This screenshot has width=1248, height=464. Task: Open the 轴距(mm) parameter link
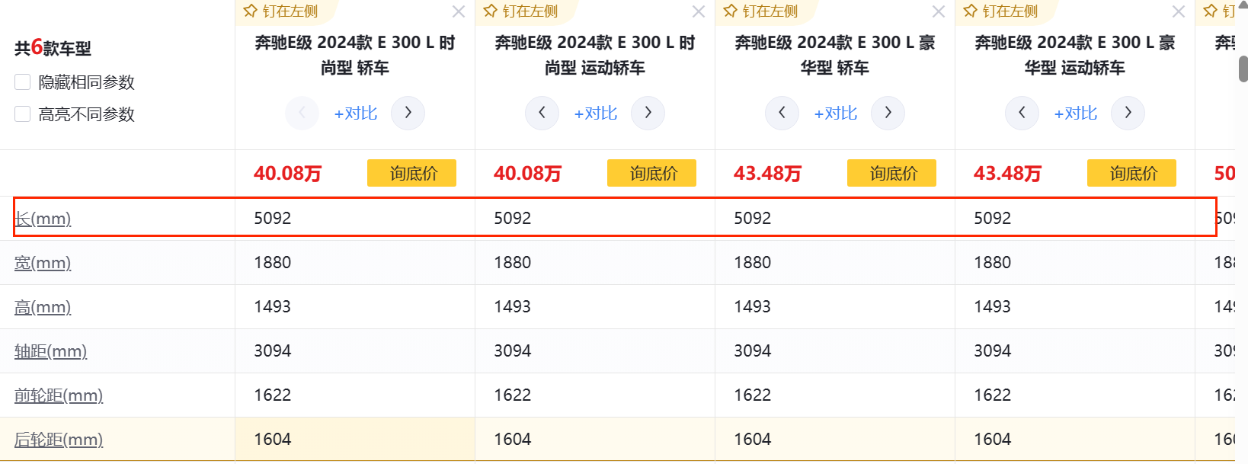(x=51, y=351)
